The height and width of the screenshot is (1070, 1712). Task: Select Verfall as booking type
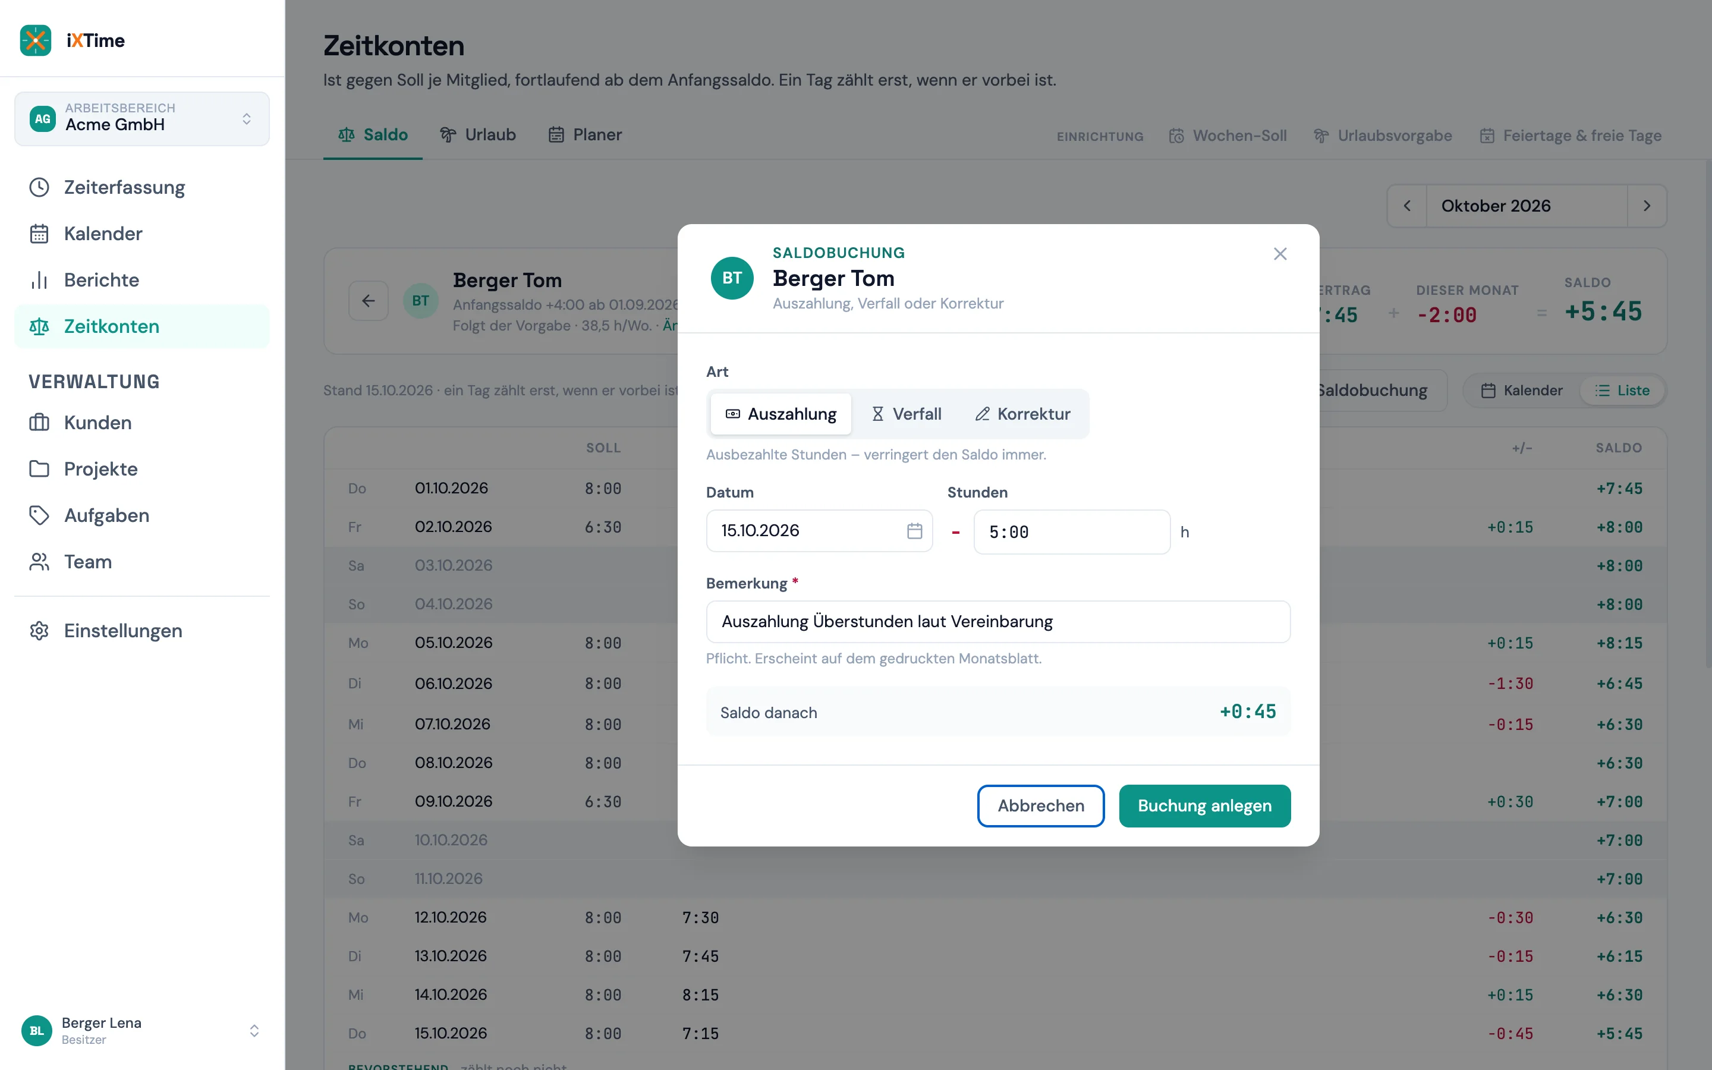click(906, 414)
